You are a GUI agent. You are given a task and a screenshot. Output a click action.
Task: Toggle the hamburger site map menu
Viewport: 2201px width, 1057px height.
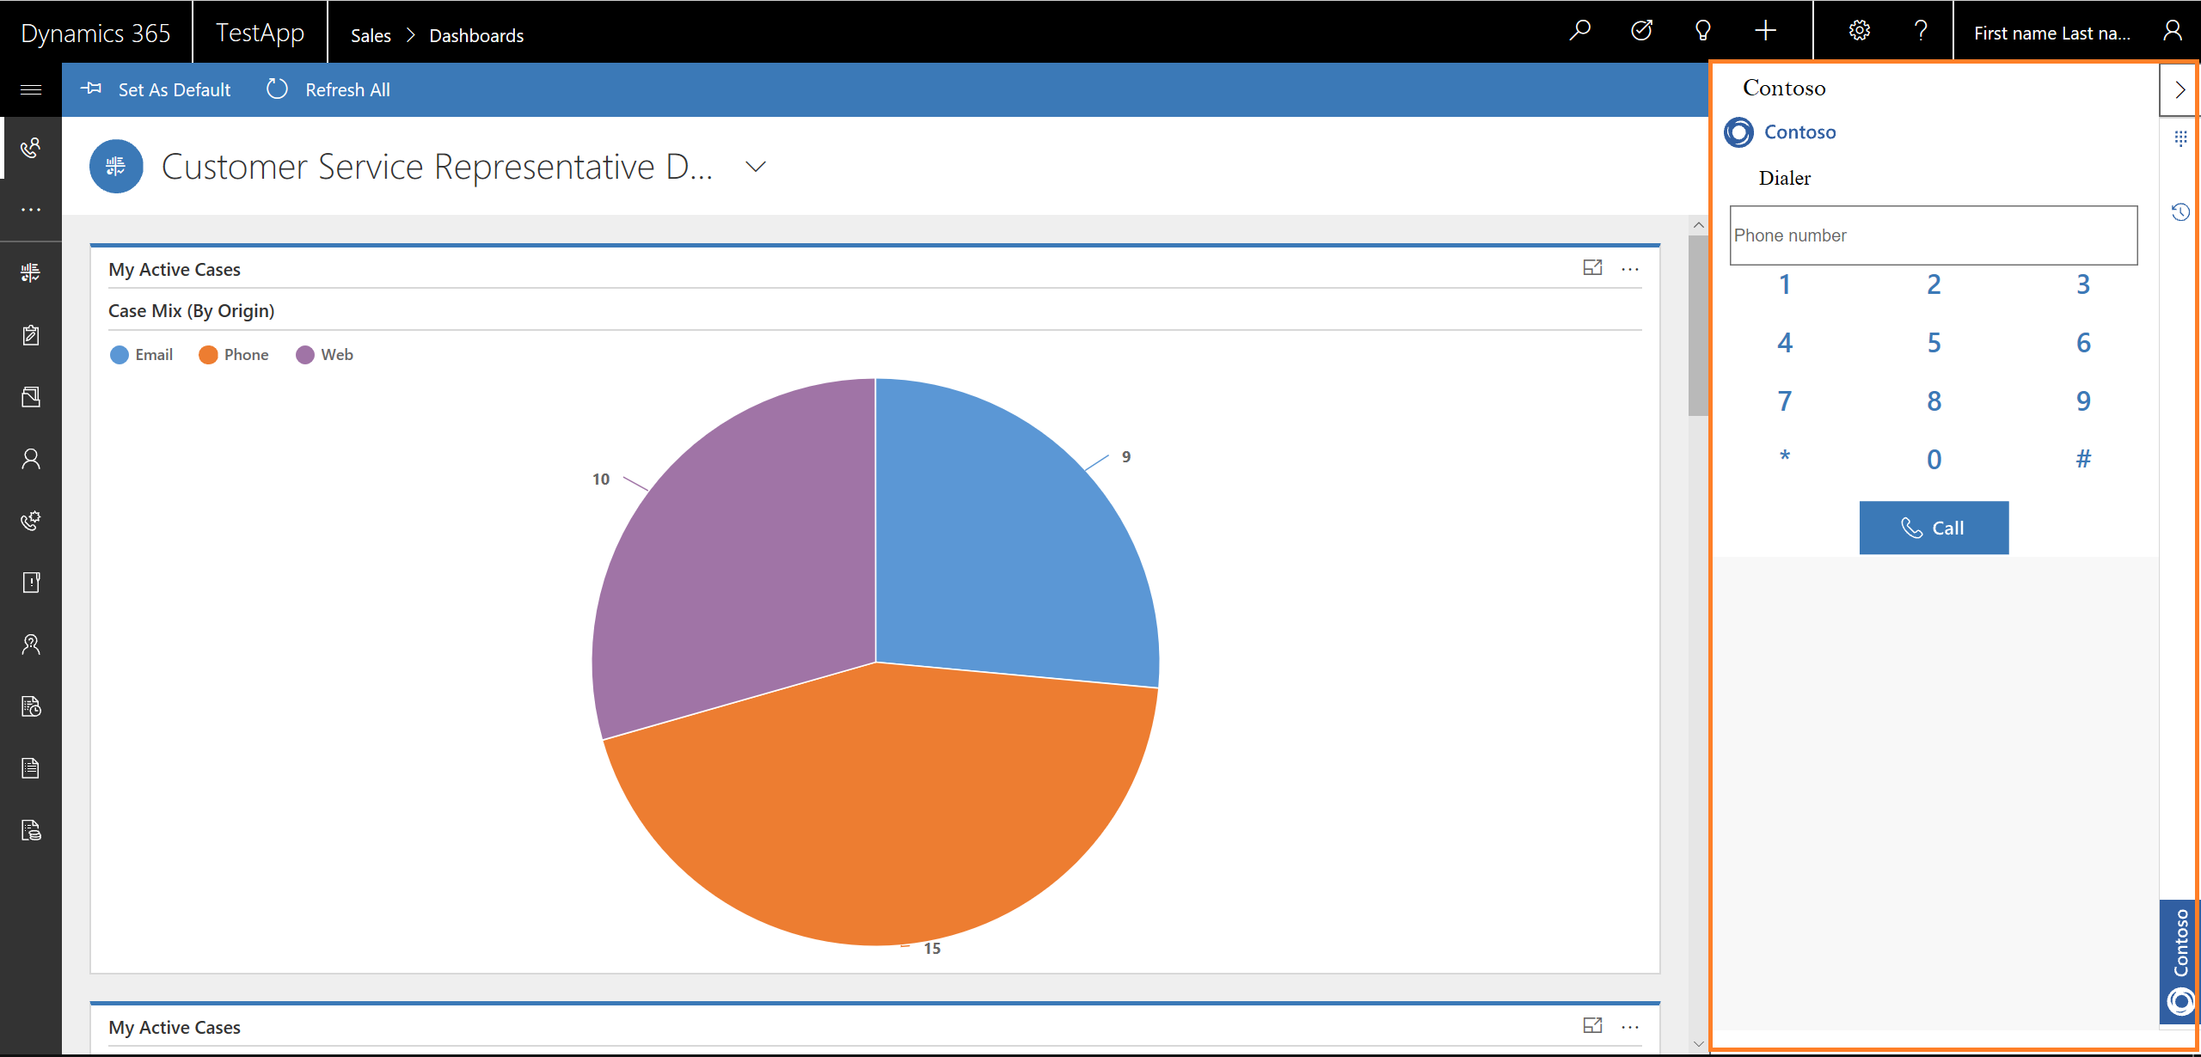point(31,89)
